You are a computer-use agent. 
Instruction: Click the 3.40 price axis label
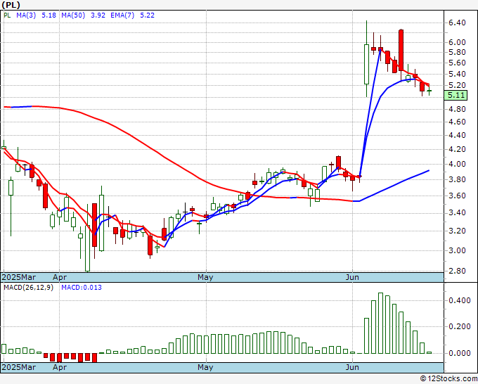tap(457, 212)
